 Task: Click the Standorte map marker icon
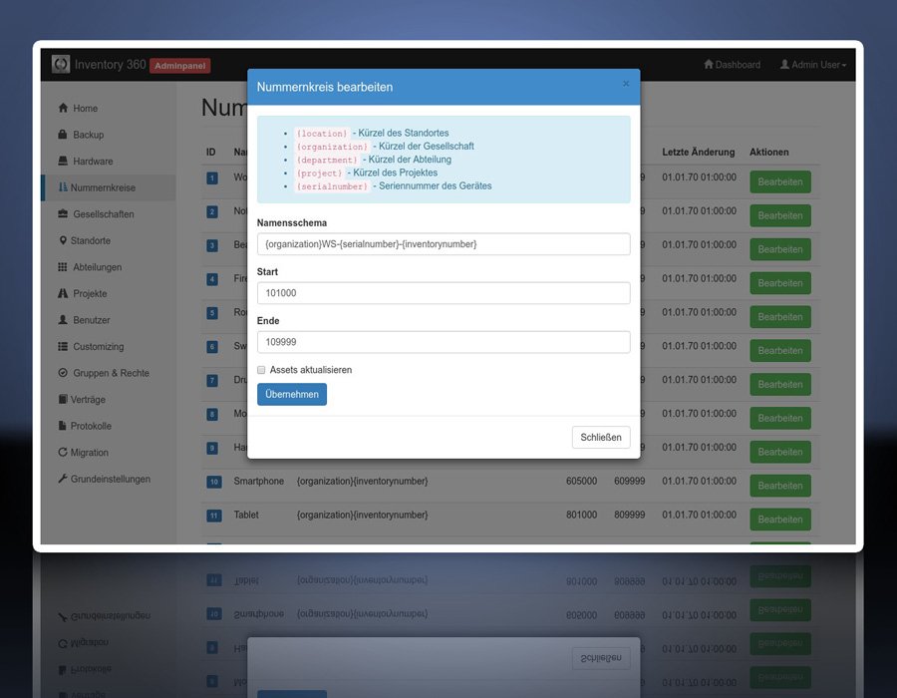(63, 240)
